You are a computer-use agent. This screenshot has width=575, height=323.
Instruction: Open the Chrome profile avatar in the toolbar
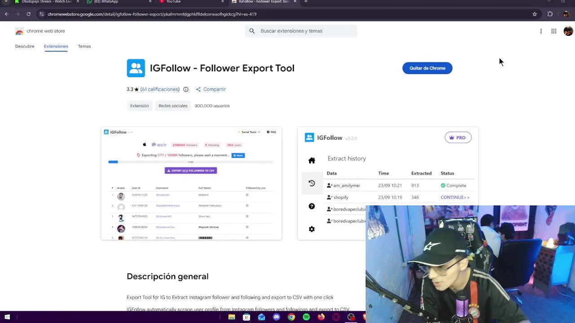tap(566, 14)
